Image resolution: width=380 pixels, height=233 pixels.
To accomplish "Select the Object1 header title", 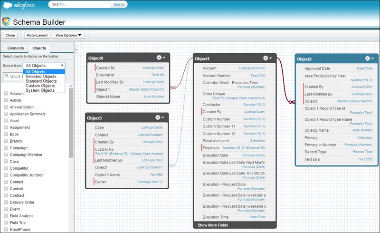I will 202,59.
